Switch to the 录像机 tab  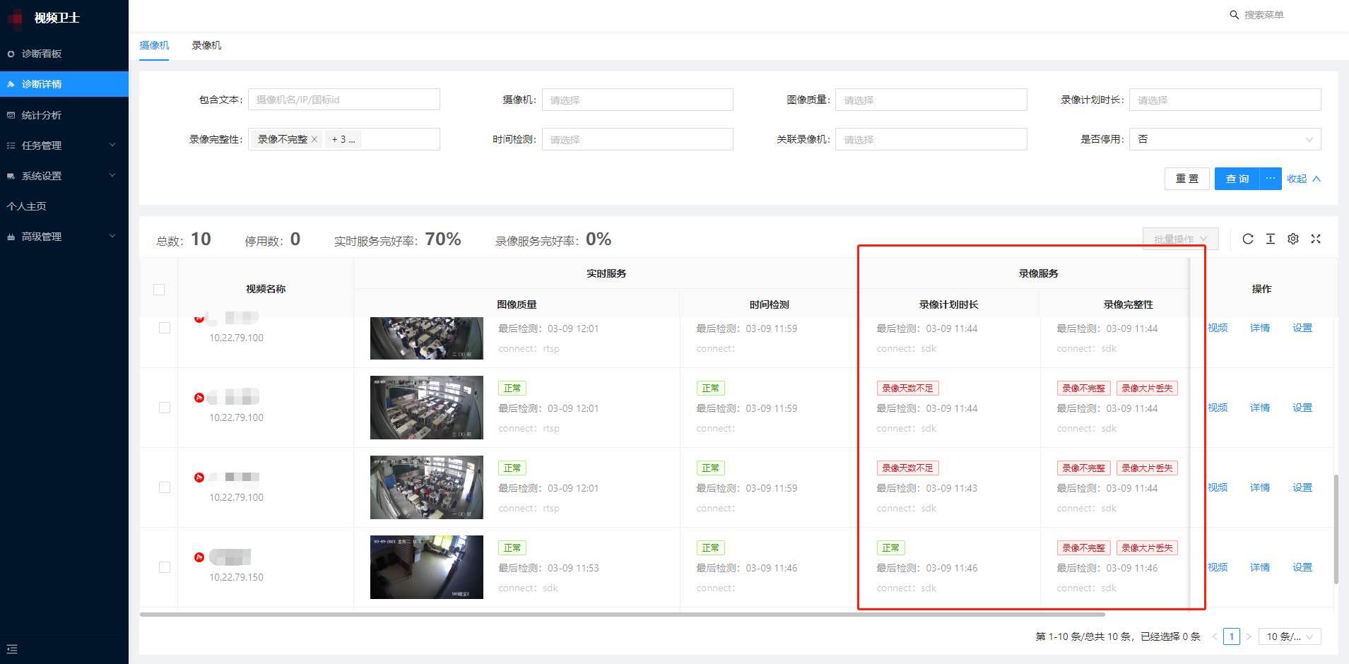[206, 45]
